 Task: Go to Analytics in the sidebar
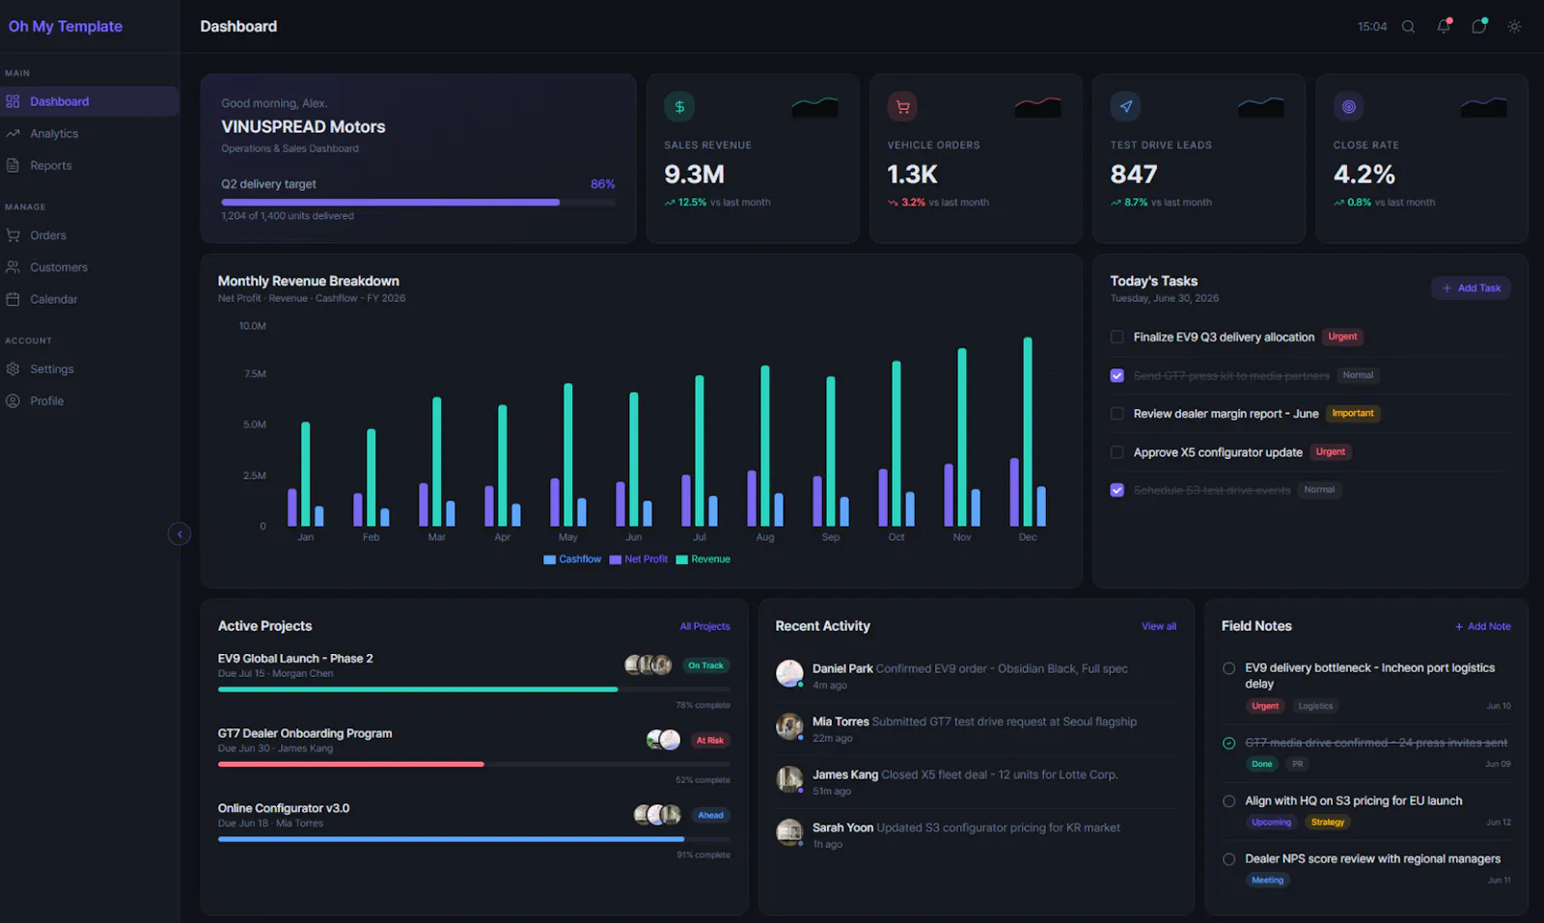pos(90,133)
